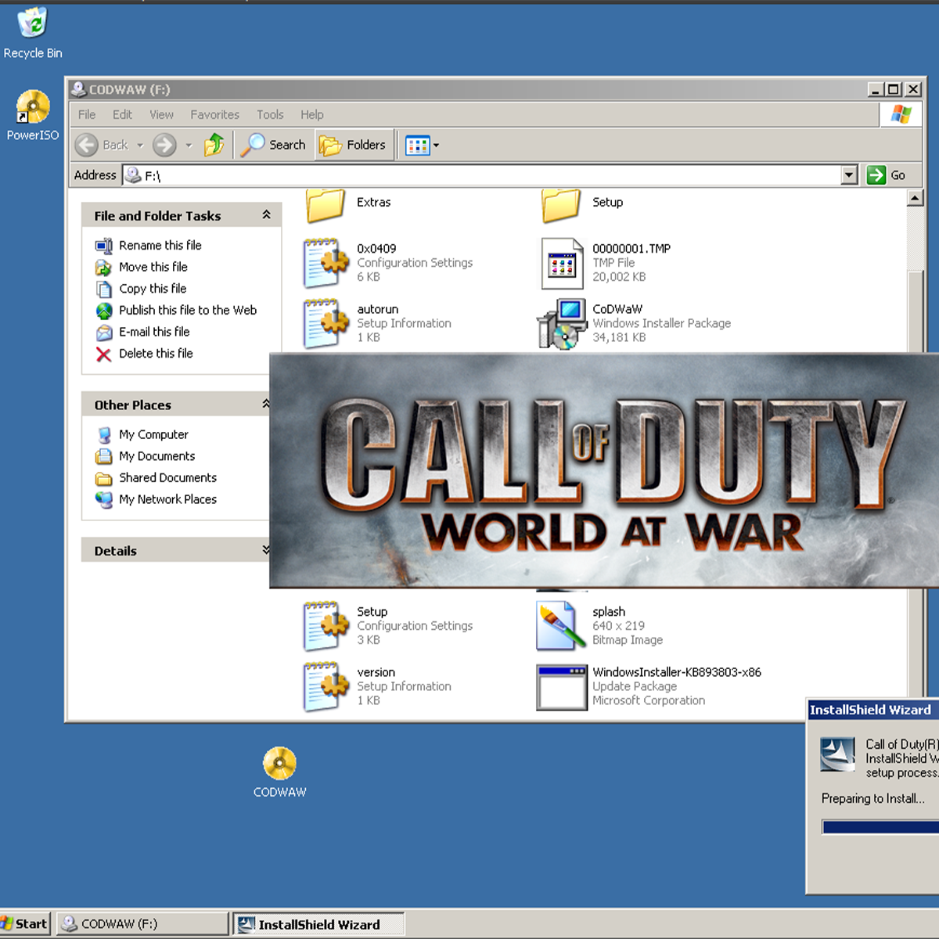Open My Network Places link

167,499
